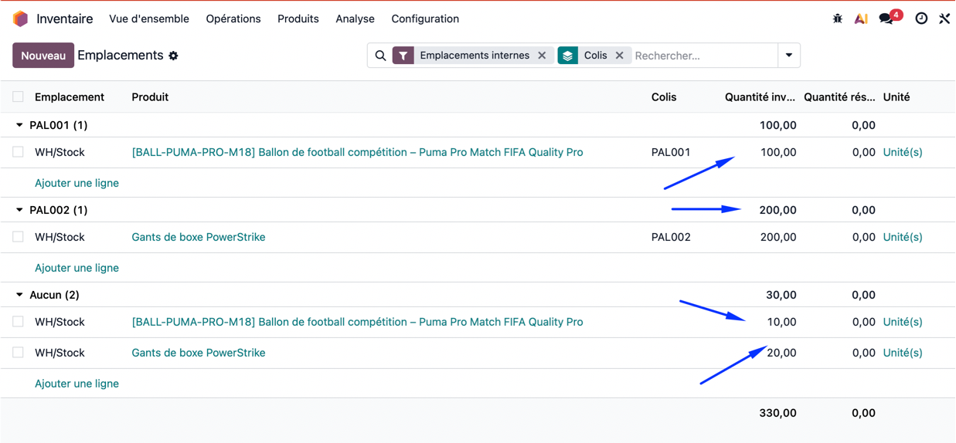Open the activities clock icon

tap(921, 19)
